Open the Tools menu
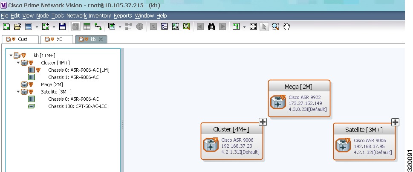 point(58,16)
